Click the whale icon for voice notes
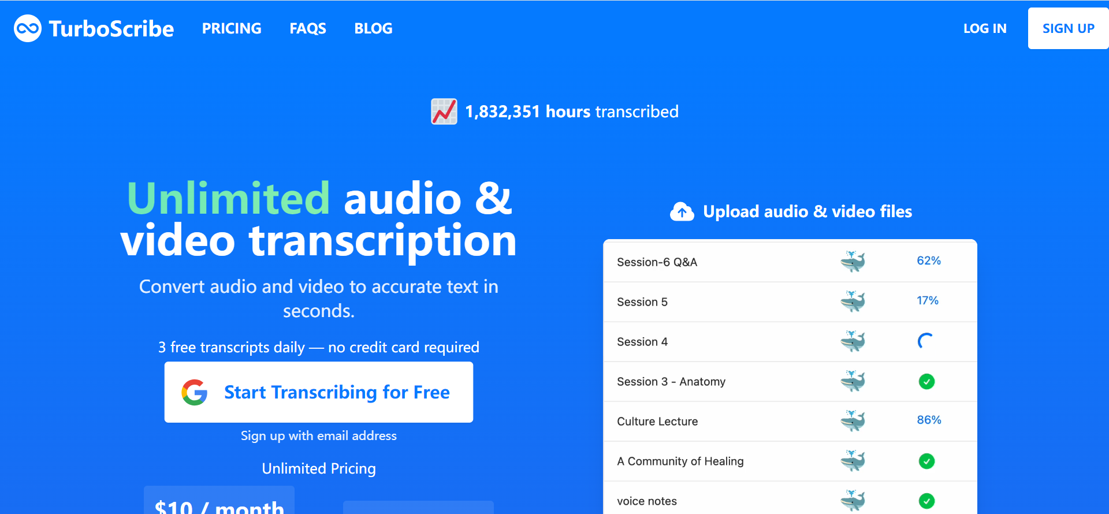Image resolution: width=1109 pixels, height=514 pixels. (x=853, y=501)
